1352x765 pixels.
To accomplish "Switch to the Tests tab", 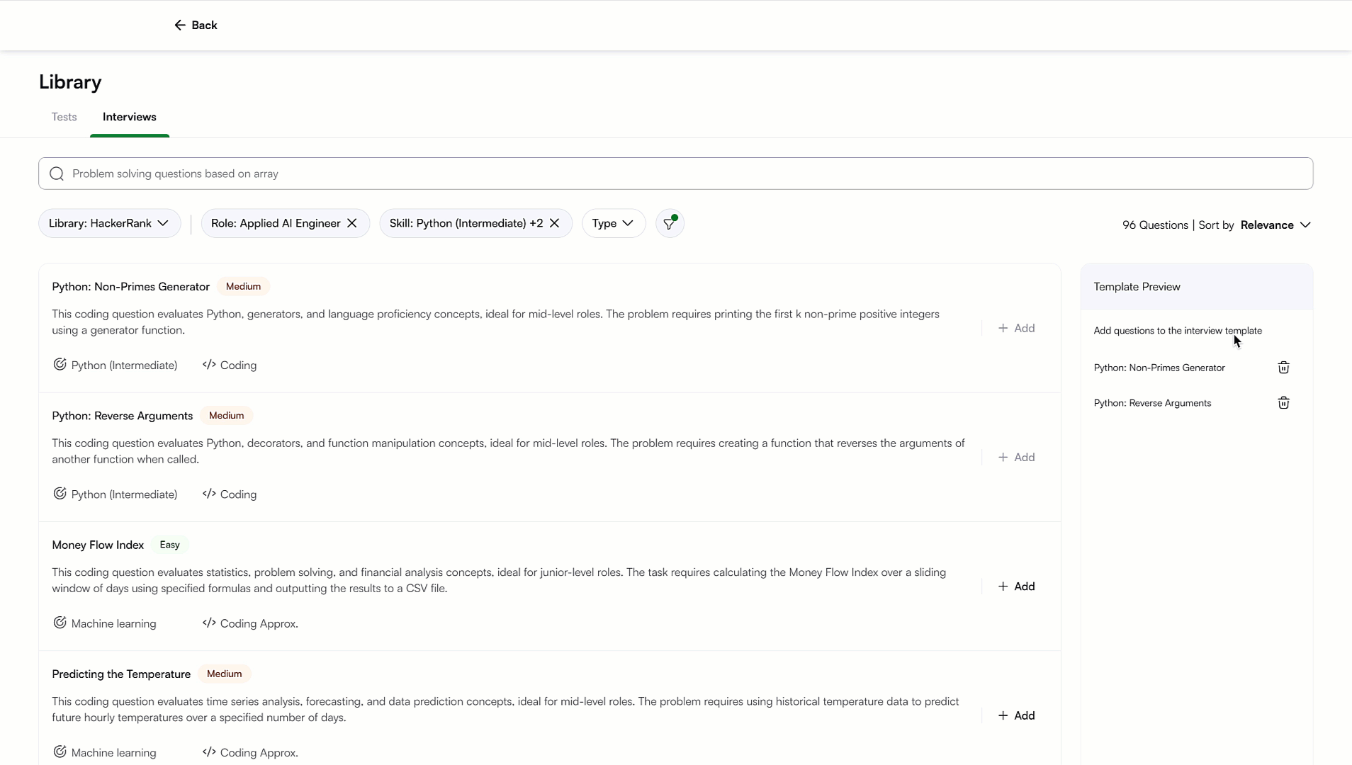I will tap(64, 117).
